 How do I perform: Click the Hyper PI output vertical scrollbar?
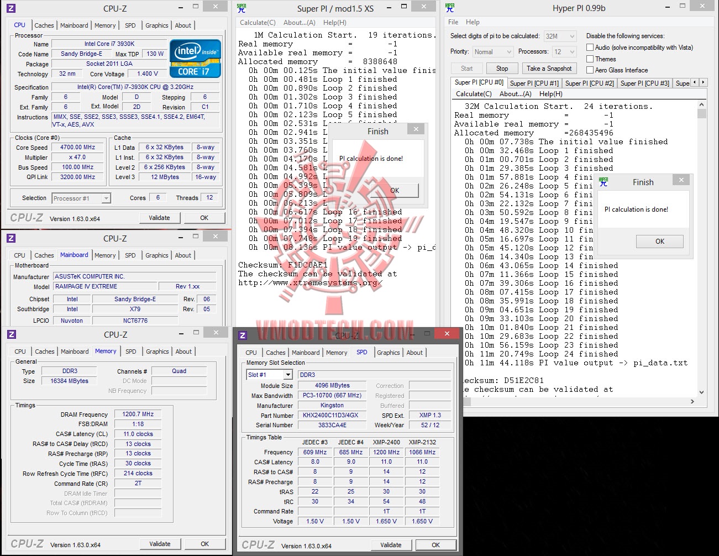pos(702,249)
